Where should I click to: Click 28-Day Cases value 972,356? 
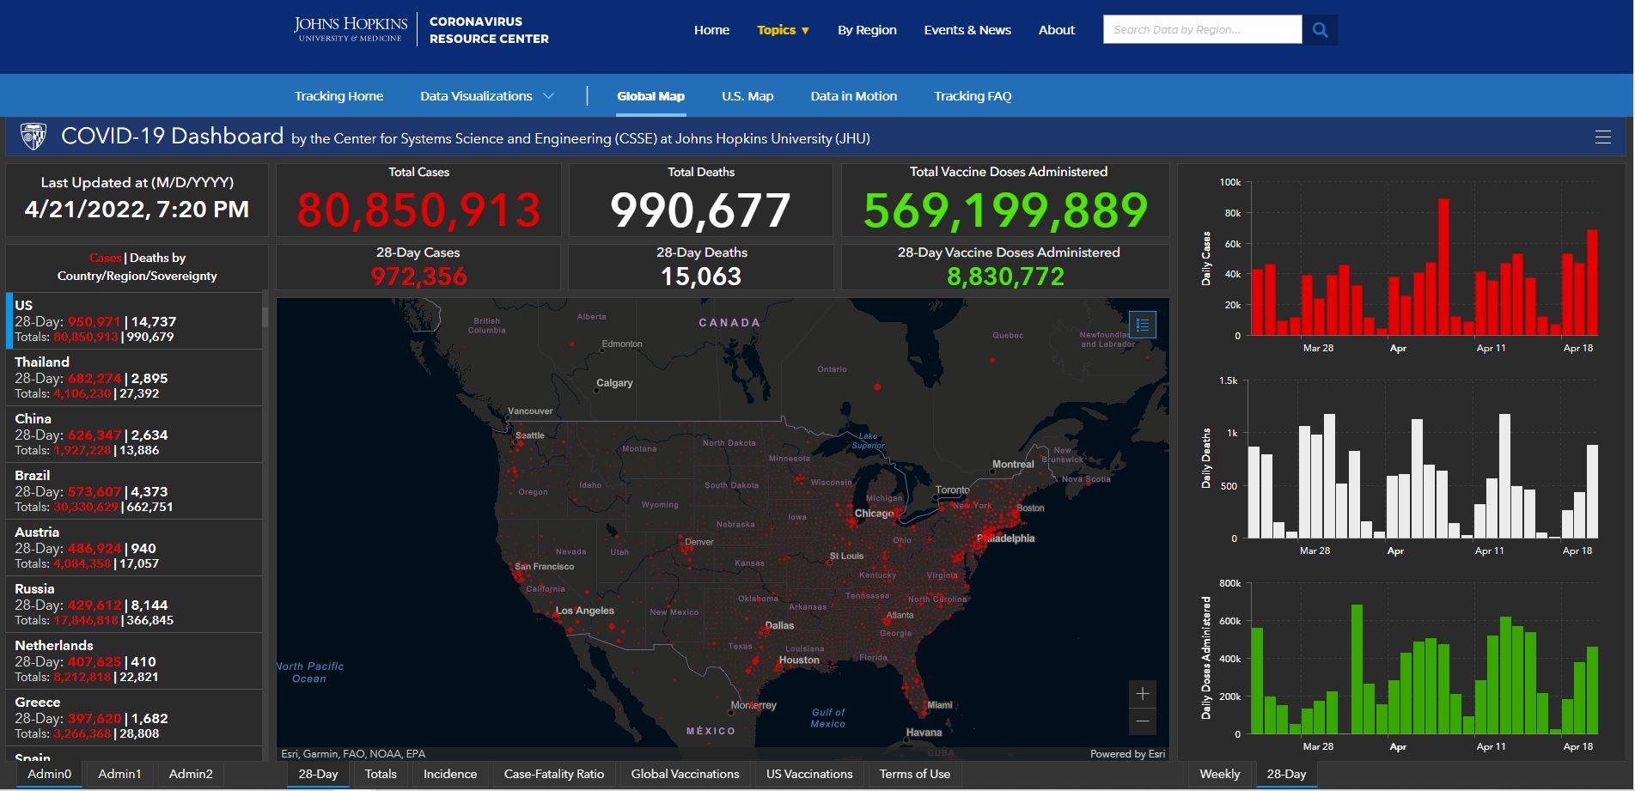pyautogui.click(x=418, y=277)
